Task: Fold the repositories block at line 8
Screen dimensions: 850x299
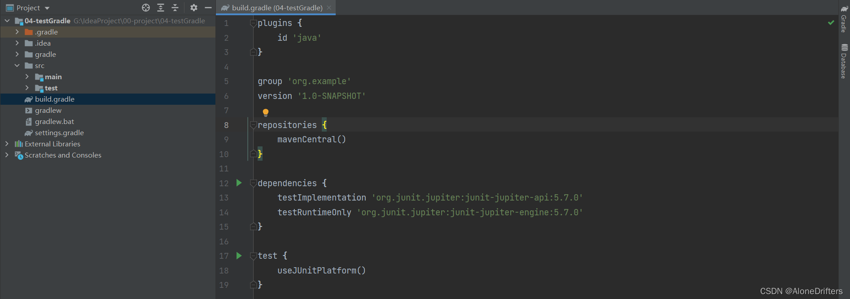Action: click(253, 125)
